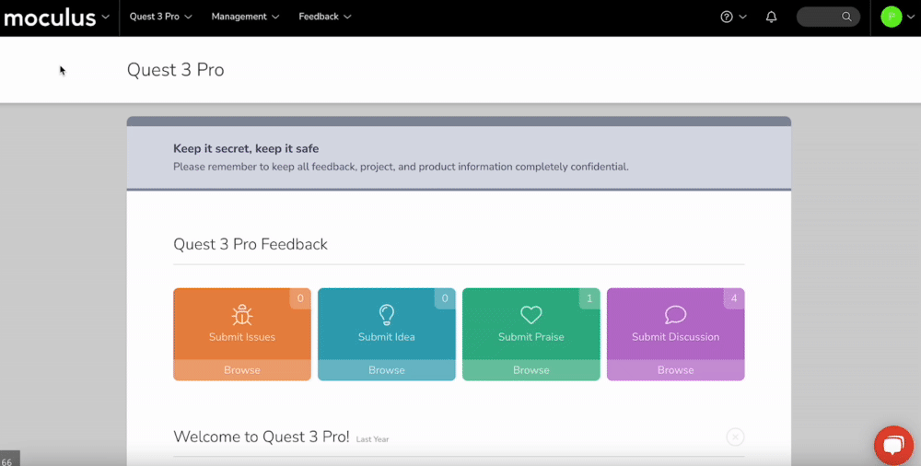Expand the chevron beside the help icon
This screenshot has width=921, height=466.
(743, 17)
